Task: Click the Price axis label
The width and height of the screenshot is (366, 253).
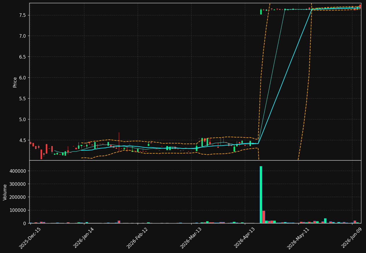Action: [x=15, y=82]
